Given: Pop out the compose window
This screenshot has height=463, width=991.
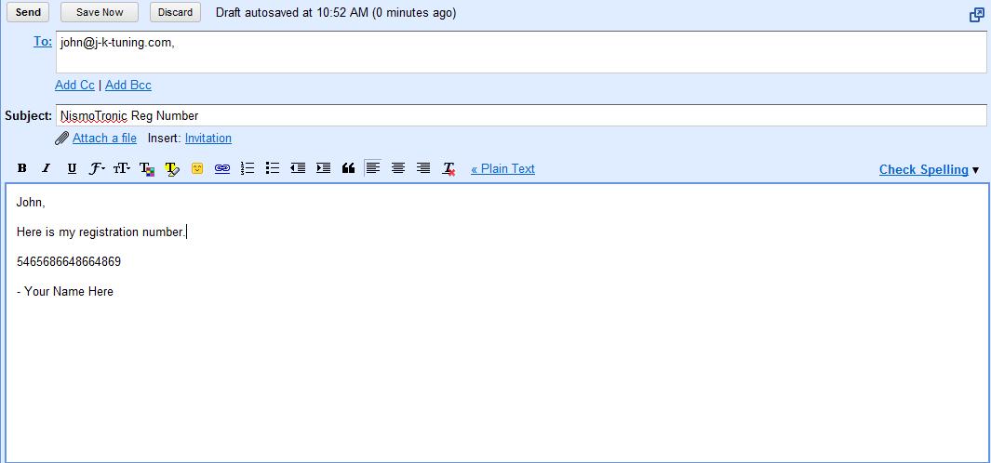Looking at the screenshot, I should pyautogui.click(x=976, y=14).
